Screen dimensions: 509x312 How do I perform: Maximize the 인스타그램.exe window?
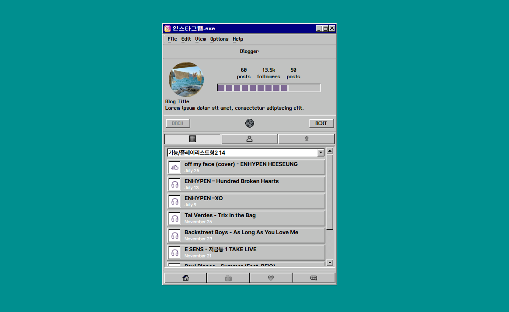click(x=325, y=28)
